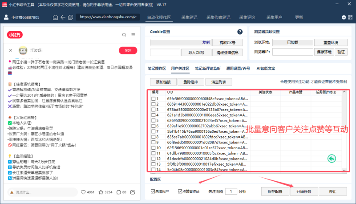Viewport: 356px width, 204px height.
Task: Tick the checkbox for row 1
Action: click(154, 99)
